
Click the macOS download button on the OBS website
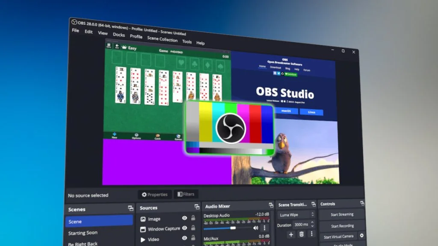[286, 111]
